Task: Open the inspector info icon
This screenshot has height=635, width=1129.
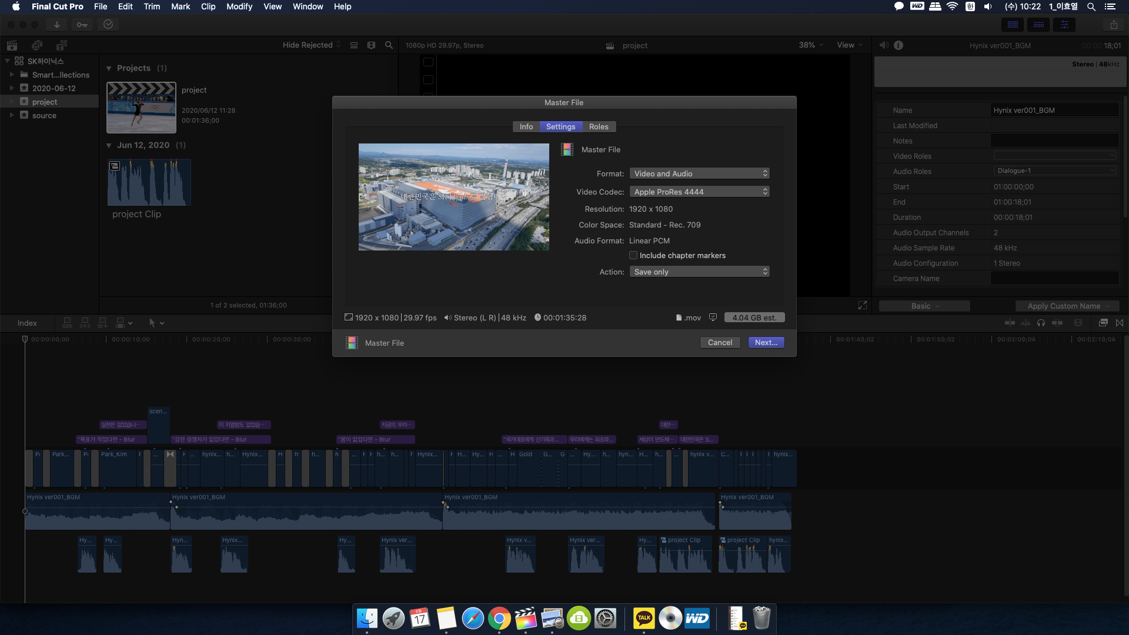Action: pos(898,45)
